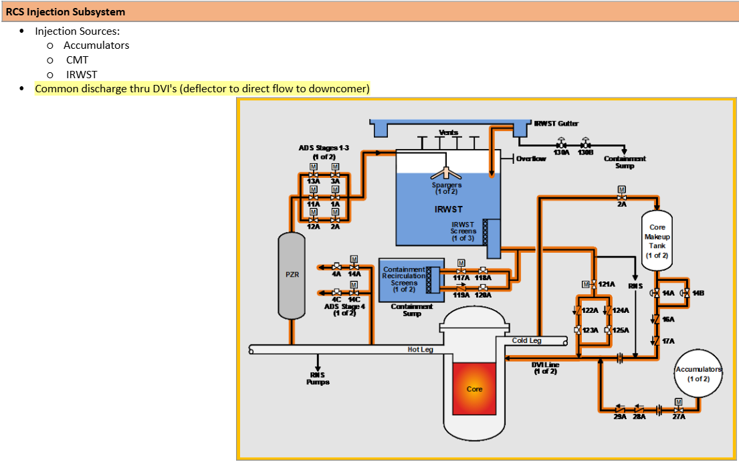Click the Cold Leg pipe label
The height and width of the screenshot is (462, 739).
[x=526, y=340]
